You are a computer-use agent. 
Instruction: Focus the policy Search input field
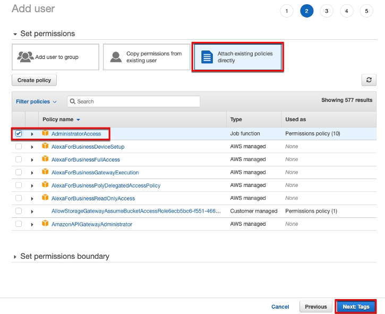pos(134,101)
